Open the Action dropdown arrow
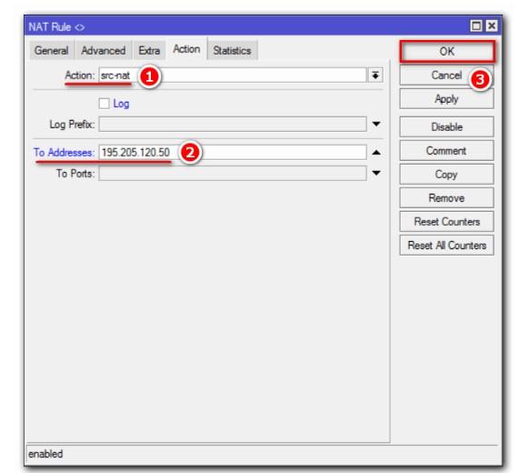 pyautogui.click(x=375, y=75)
